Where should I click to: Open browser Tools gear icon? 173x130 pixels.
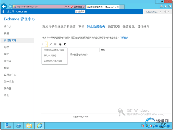(170, 6)
